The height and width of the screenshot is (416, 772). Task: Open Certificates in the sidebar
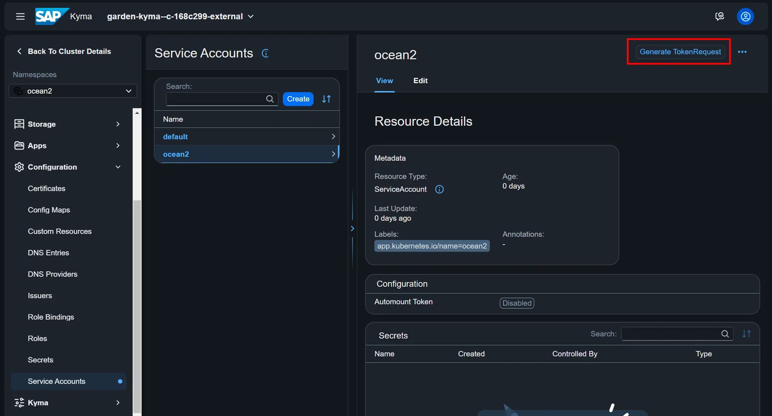[x=46, y=189]
